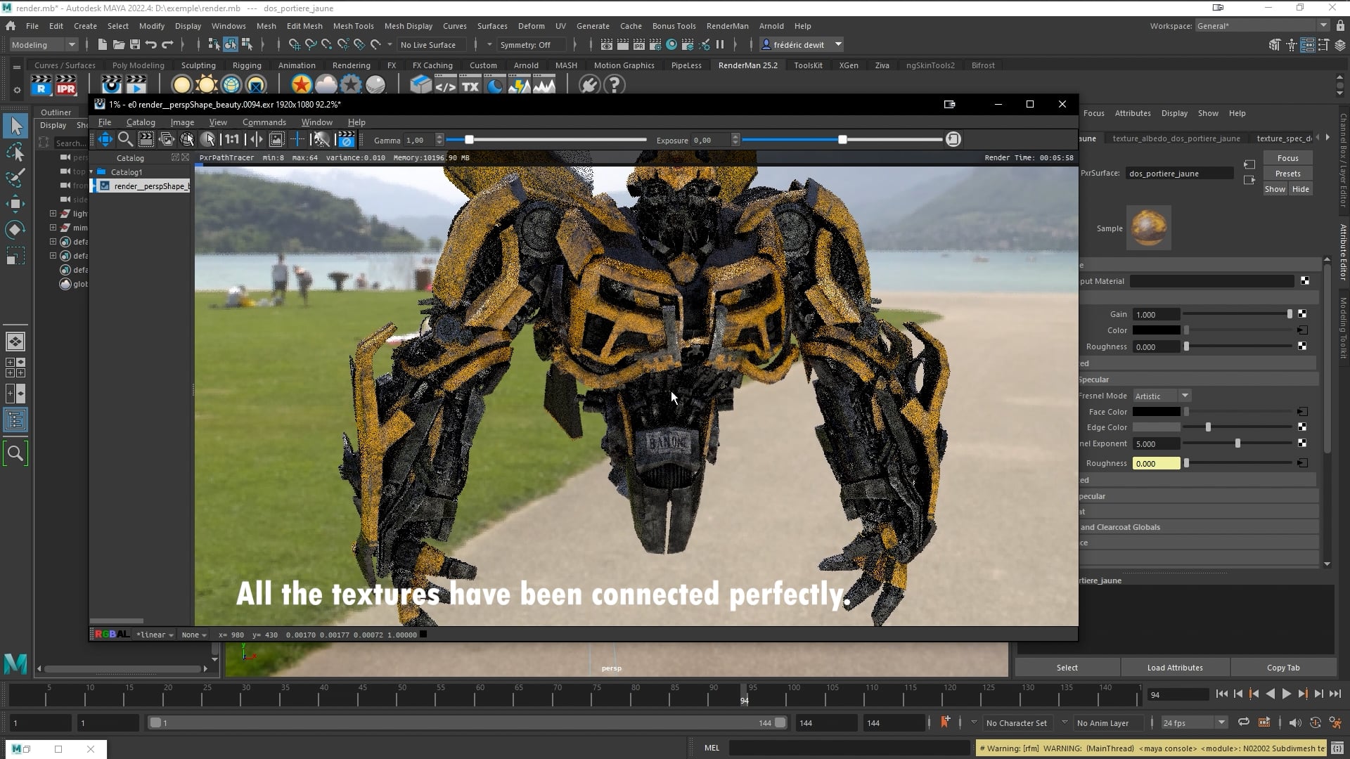This screenshot has height=759, width=1350.
Task: Open the frédéric dewit account dropdown
Action: point(801,44)
